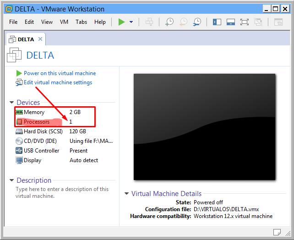Screen dimensions: 294x240
Task: Collapse the Virtual Machine Details section
Action: (126, 194)
